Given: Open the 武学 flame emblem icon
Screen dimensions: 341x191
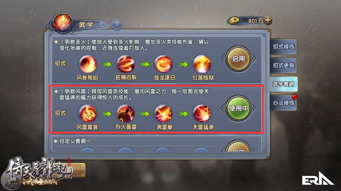Looking at the screenshot, I should pos(63,23).
